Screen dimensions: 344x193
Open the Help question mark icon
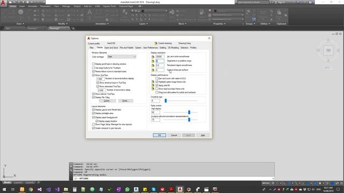click(310, 2)
